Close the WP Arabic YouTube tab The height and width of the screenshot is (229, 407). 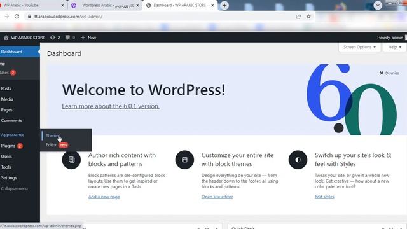pyautogui.click(x=62, y=5)
